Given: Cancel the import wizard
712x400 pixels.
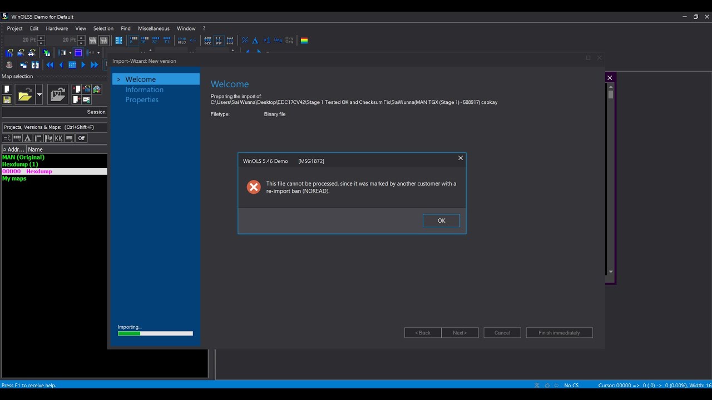Looking at the screenshot, I should tap(502, 333).
